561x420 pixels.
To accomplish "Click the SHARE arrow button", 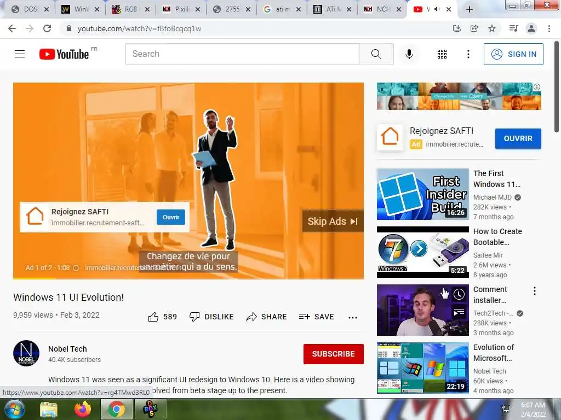I will click(x=267, y=317).
